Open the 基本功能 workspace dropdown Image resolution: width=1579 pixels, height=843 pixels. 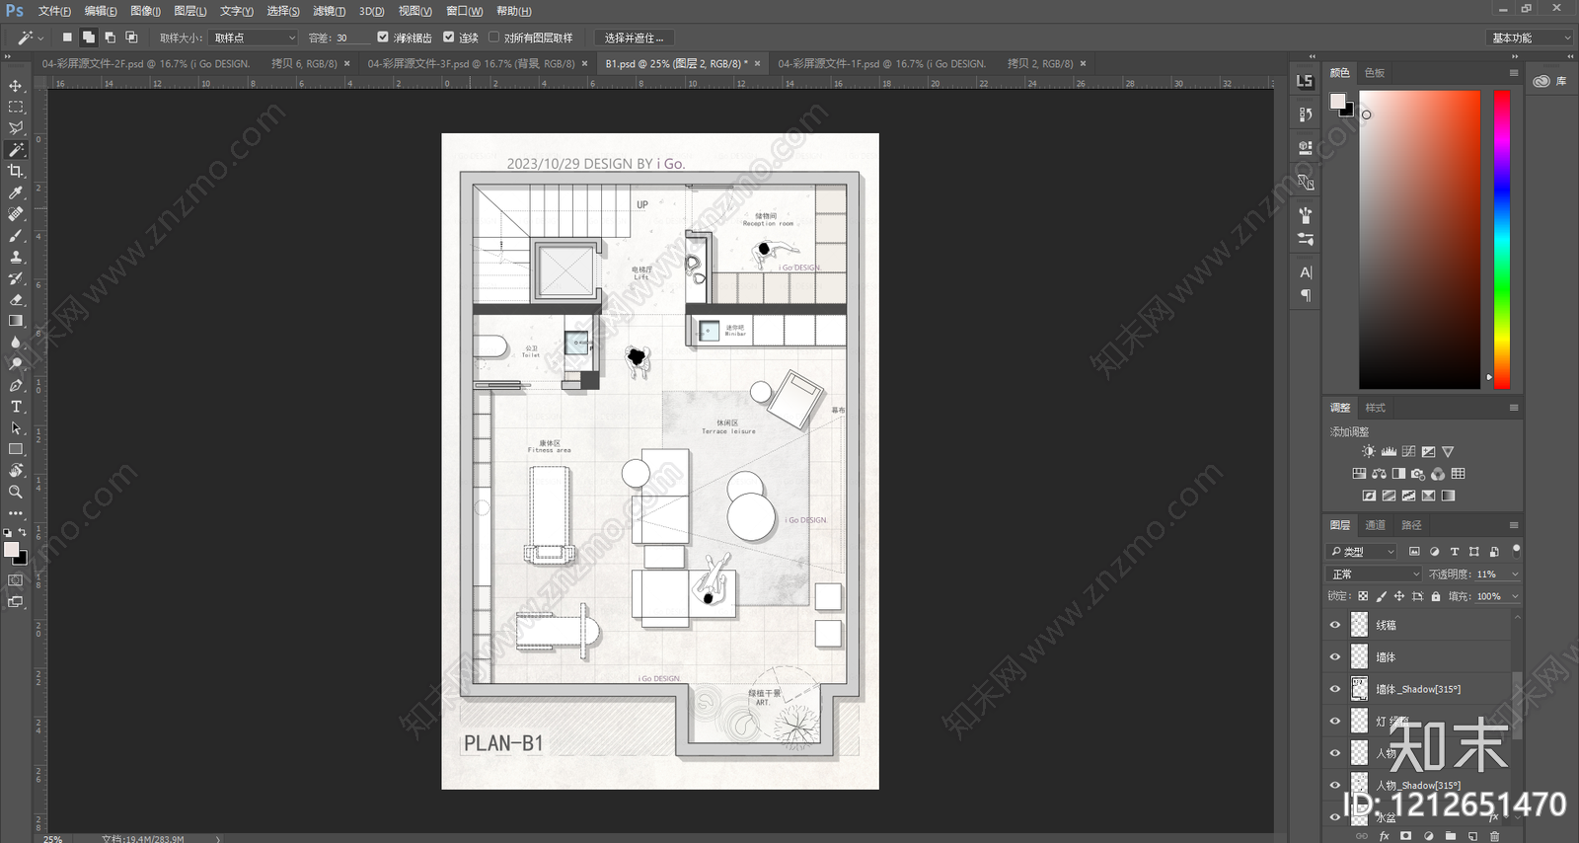tap(1529, 38)
